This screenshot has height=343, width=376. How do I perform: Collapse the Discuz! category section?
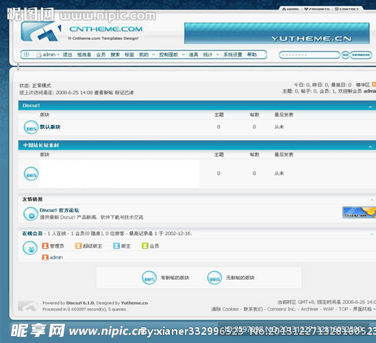click(x=371, y=106)
